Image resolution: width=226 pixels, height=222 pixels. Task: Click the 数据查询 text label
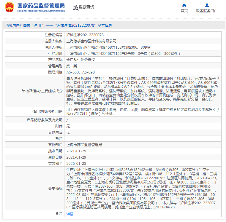[86, 7]
